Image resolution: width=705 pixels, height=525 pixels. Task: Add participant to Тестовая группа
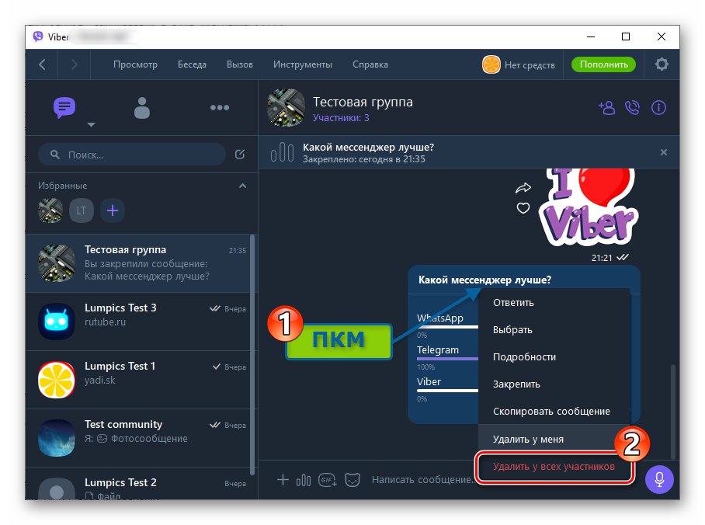[x=606, y=107]
